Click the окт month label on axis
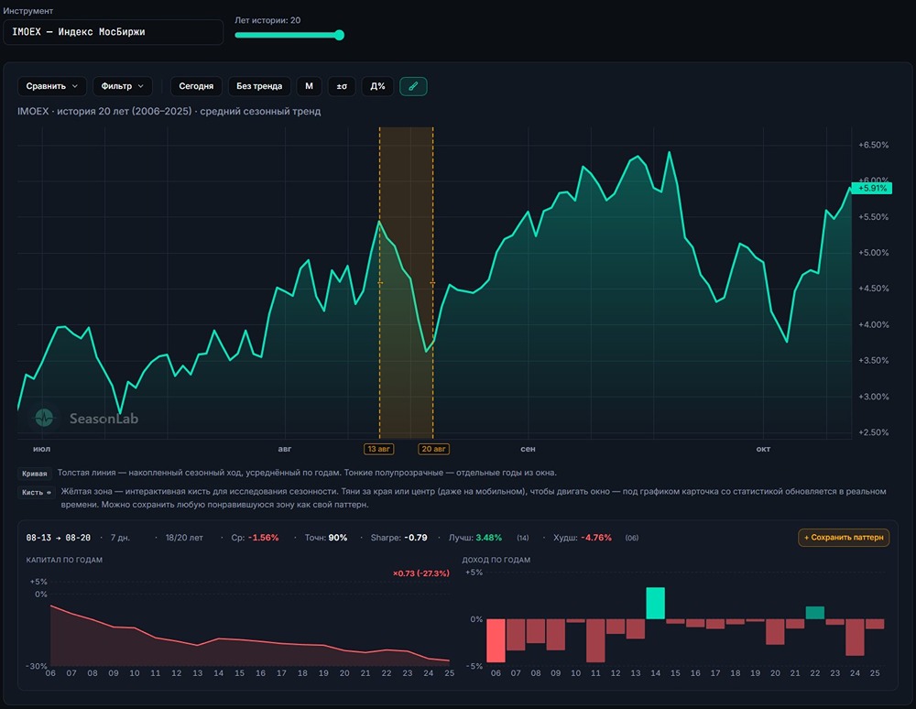The width and height of the screenshot is (916, 709). [763, 449]
